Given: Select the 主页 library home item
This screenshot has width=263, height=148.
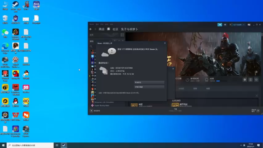Looking at the screenshot, I should pos(91,35).
